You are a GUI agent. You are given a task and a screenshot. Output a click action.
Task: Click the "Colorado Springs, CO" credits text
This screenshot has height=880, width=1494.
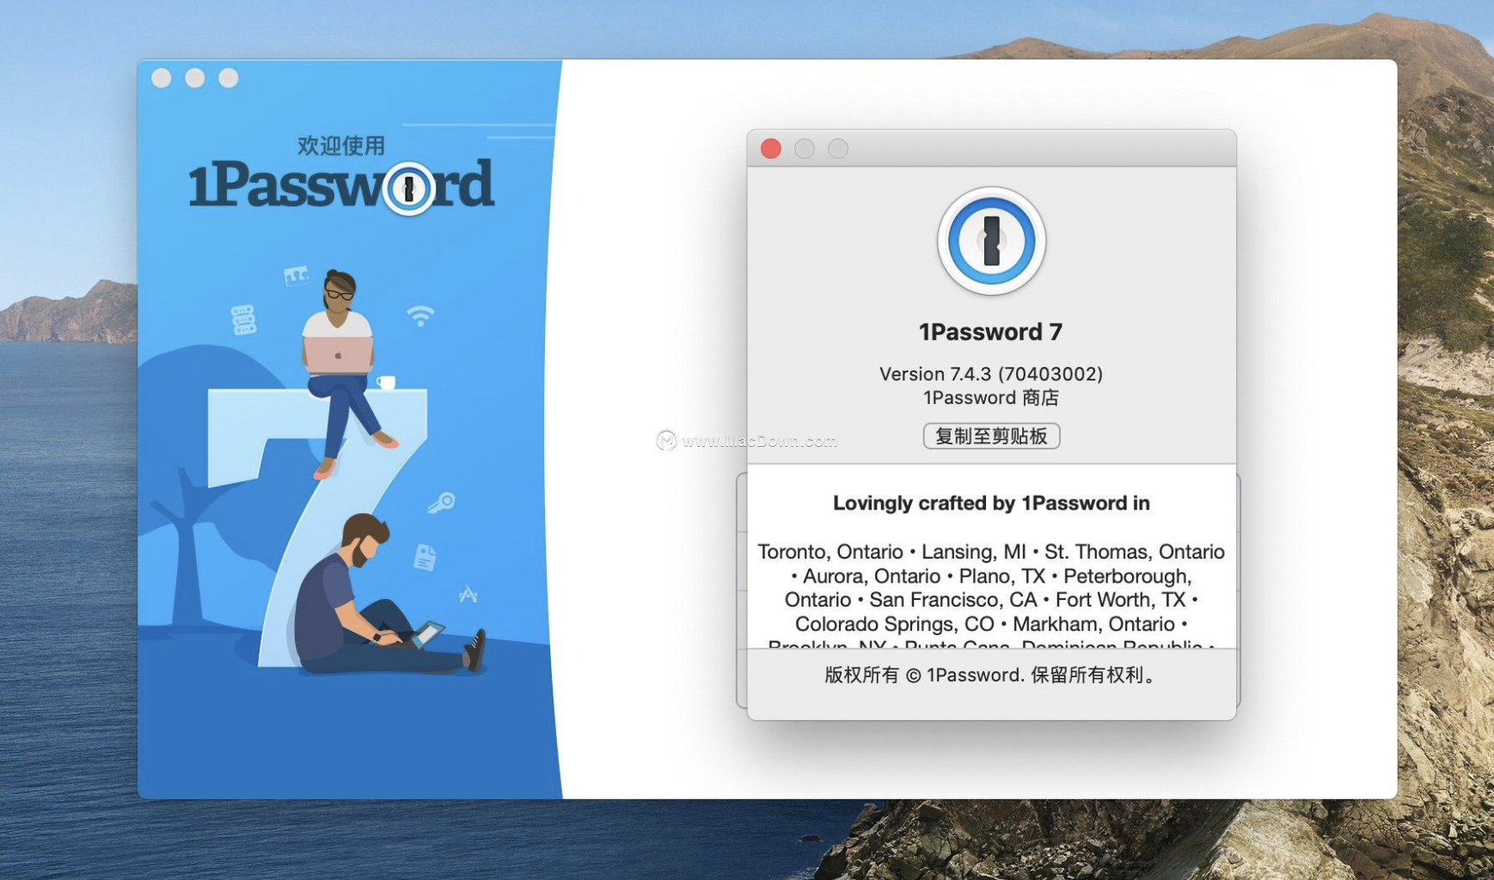894,624
